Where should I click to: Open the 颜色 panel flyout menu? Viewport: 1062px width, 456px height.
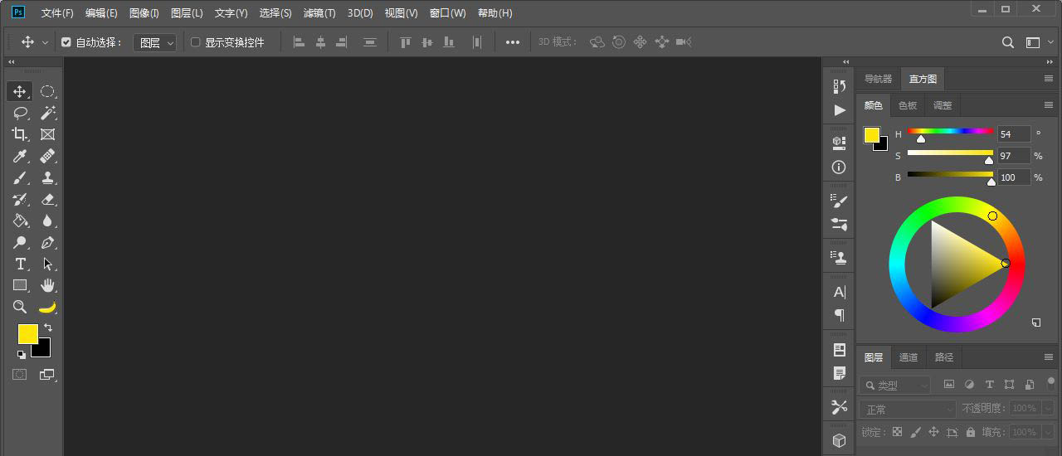click(1049, 105)
